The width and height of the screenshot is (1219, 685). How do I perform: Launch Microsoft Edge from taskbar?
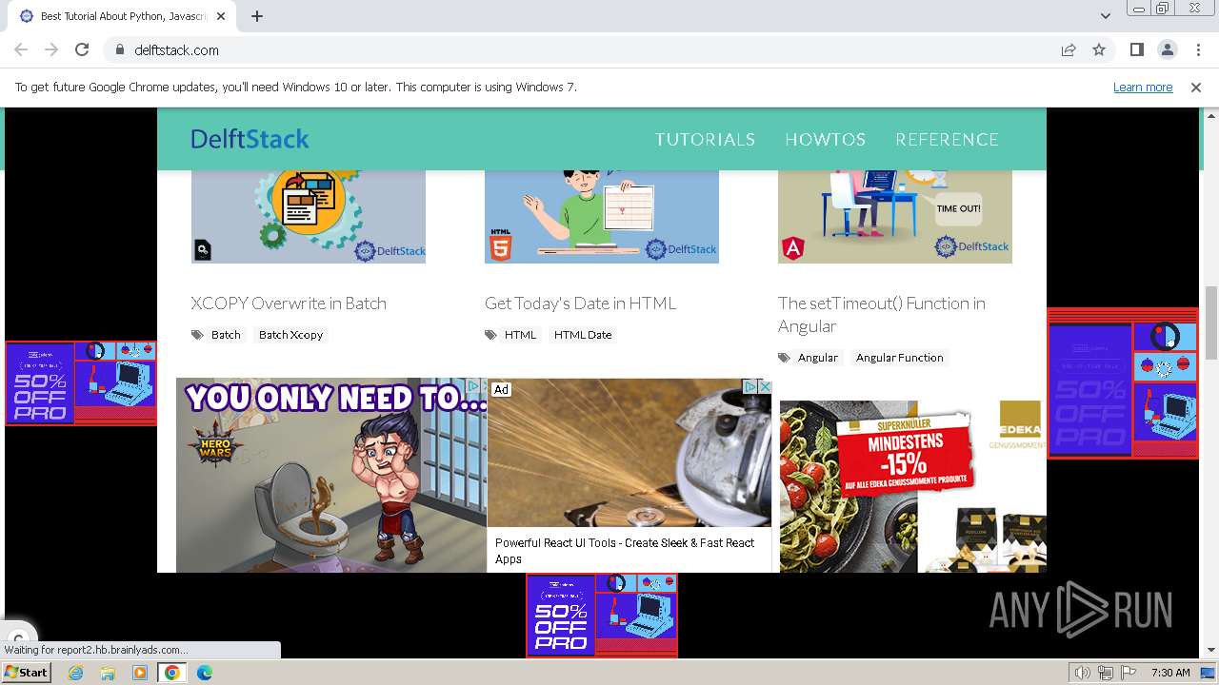[x=204, y=673]
